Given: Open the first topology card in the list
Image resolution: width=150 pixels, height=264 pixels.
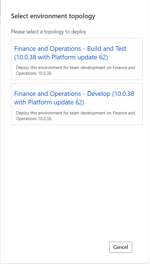Looking at the screenshot, I should 77,59.
